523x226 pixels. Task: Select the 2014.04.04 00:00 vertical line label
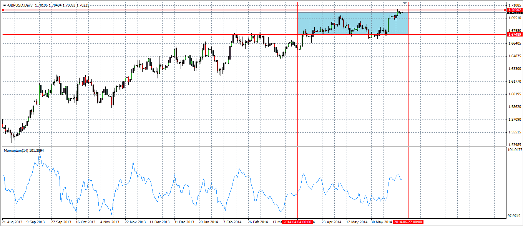tap(297, 222)
